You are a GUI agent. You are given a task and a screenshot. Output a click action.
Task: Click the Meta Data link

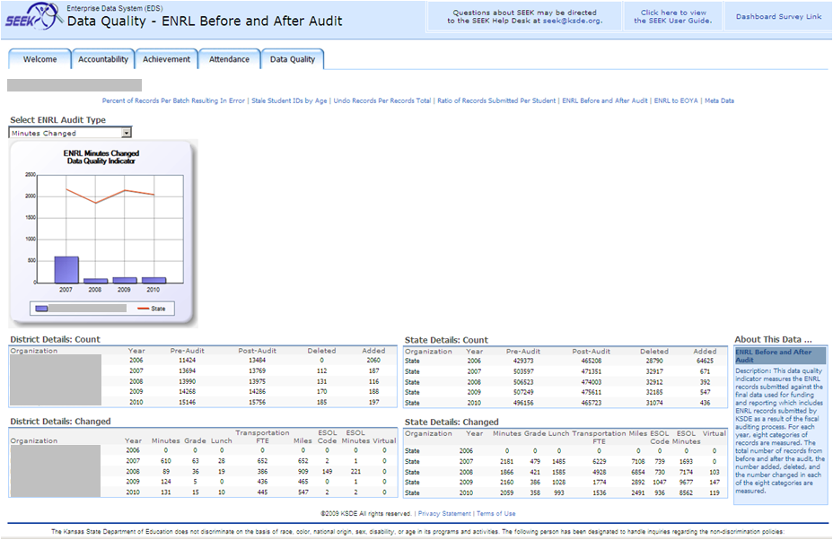click(719, 100)
